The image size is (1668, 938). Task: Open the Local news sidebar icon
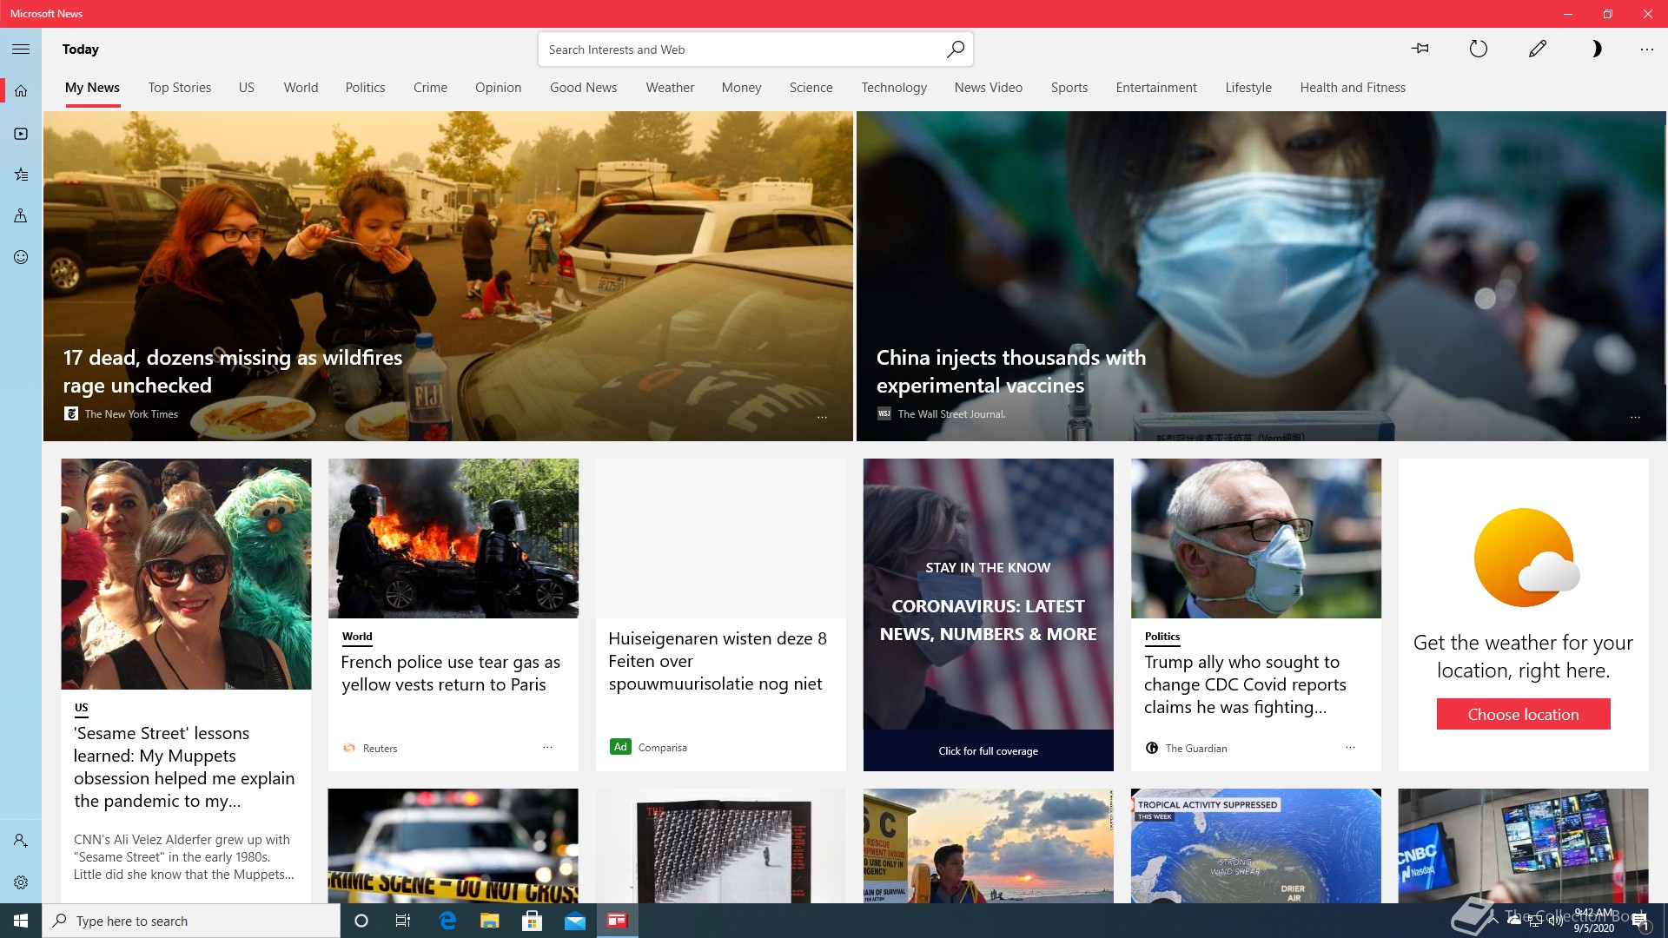coord(21,215)
